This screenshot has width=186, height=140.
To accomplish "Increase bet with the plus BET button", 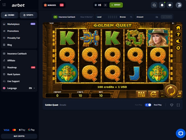I will click(180, 94).
